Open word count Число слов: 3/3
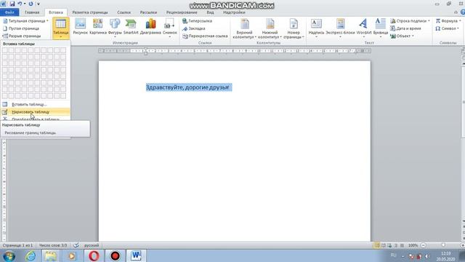465x262 pixels. pos(53,245)
